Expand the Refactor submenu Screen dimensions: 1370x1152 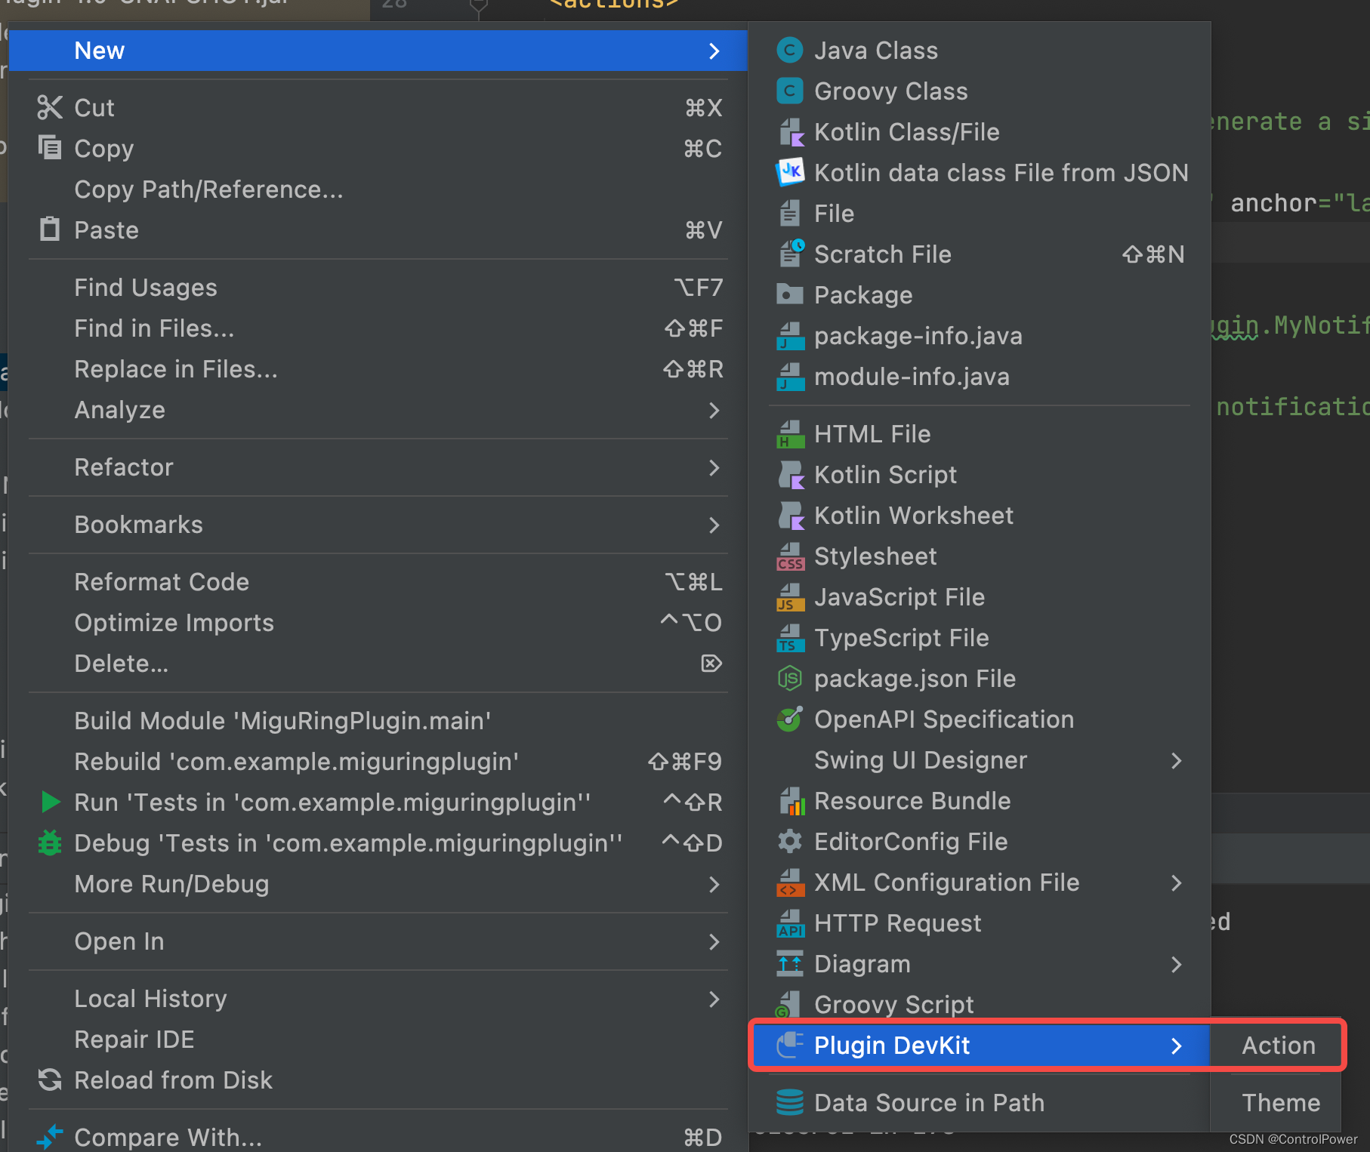(124, 467)
